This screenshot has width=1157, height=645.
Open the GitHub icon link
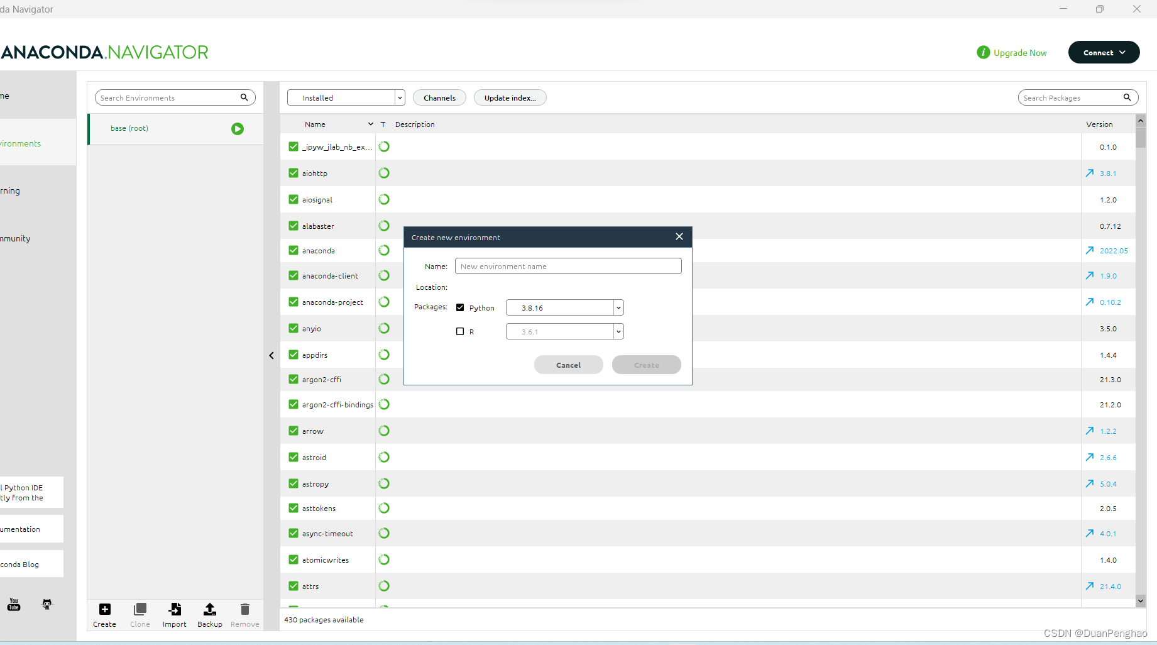(47, 605)
